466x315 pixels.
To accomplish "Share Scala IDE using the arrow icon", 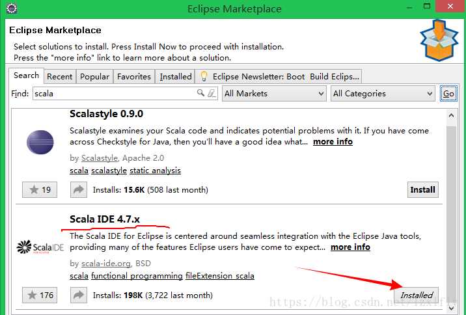I will tap(79, 295).
